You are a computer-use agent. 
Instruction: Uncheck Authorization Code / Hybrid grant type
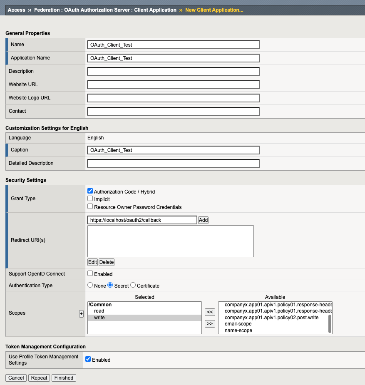tap(90, 191)
